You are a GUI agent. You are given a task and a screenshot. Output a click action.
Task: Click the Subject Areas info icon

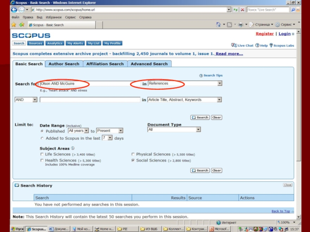[x=73, y=148]
